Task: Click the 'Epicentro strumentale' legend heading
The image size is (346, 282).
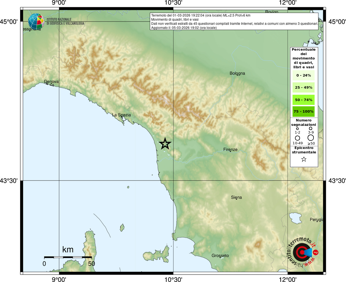Action: click(x=304, y=150)
